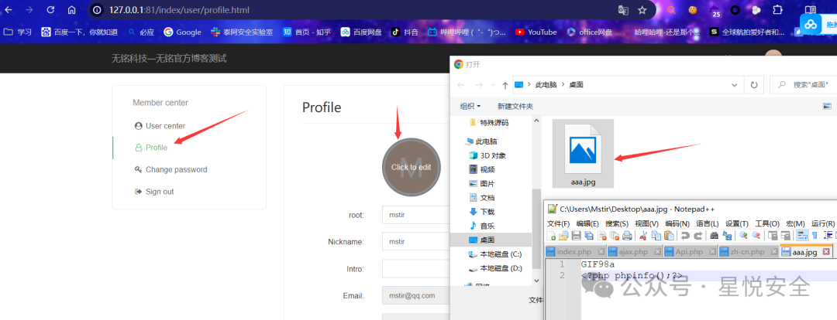837x320 pixels.
Task: Click the translate page icon in address bar
Action: click(623, 10)
